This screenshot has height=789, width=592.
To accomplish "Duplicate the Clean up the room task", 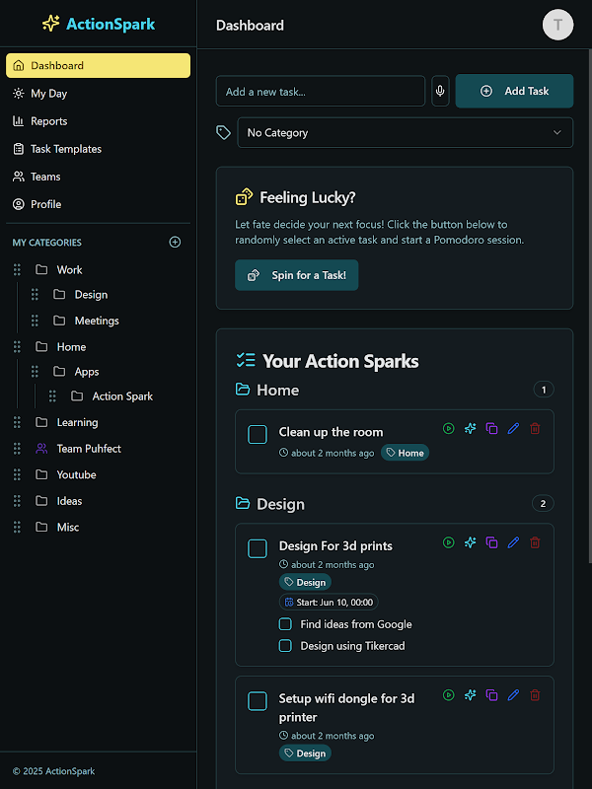I will pyautogui.click(x=491, y=428).
